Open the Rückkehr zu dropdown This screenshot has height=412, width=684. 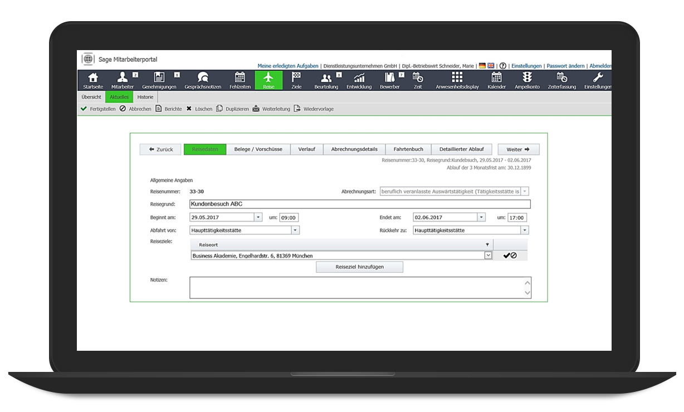524,229
